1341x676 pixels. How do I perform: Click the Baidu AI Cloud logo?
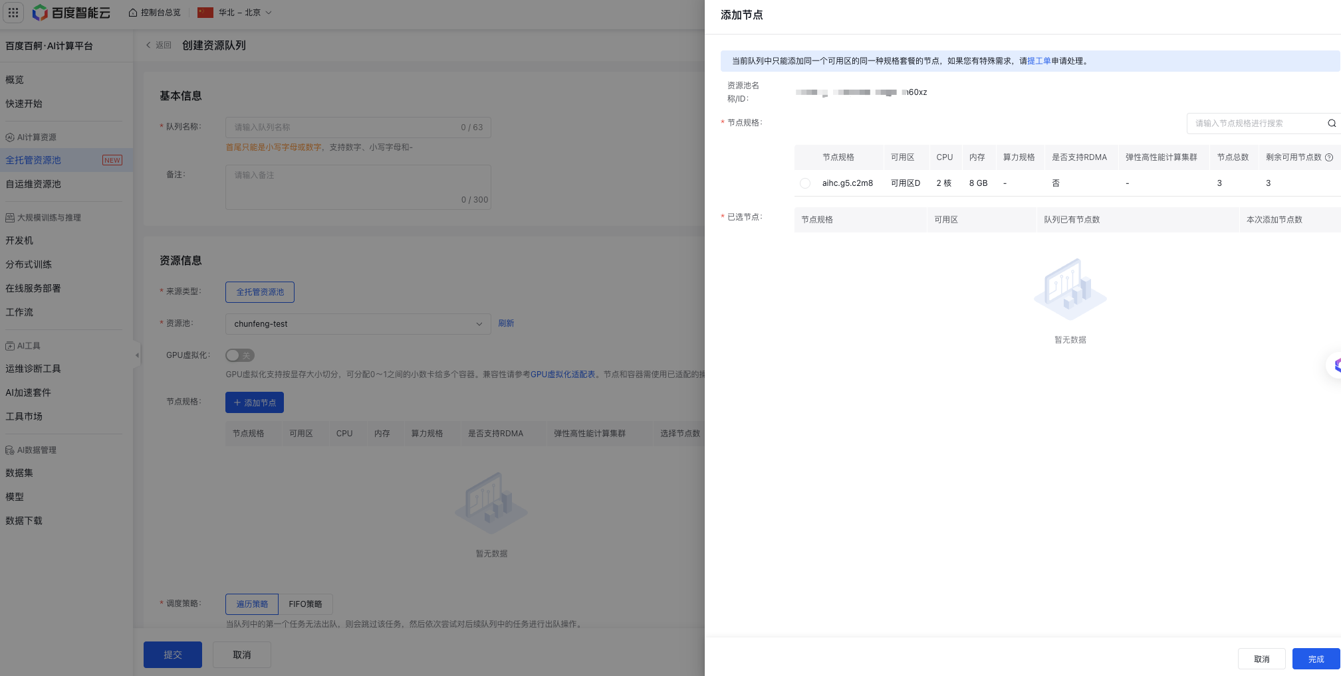coord(71,13)
